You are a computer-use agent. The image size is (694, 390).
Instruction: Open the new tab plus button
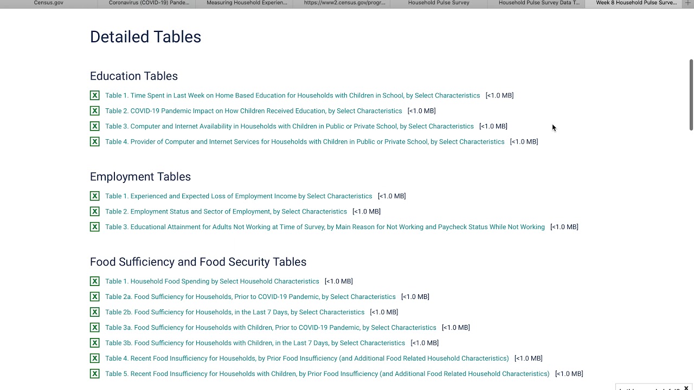[689, 3]
